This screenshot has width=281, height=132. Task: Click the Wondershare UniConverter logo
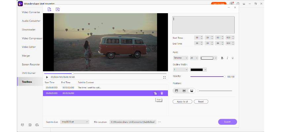click(x=20, y=4)
